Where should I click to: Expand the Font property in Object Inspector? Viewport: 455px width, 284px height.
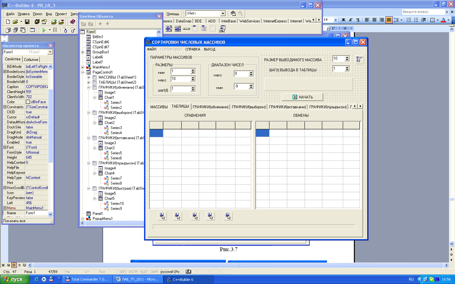point(5,147)
